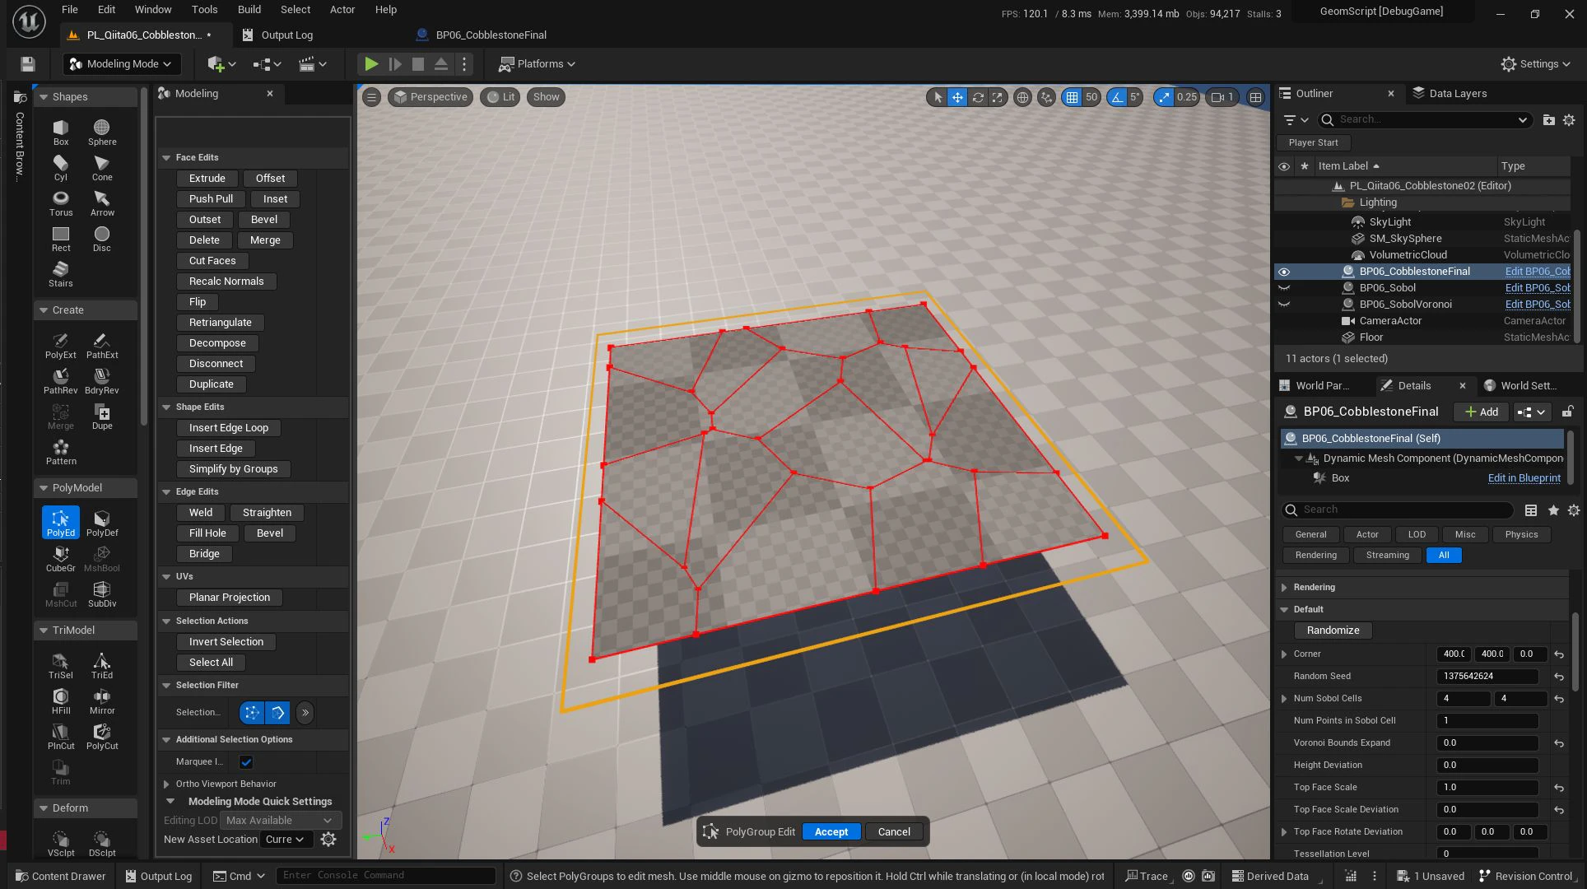Screen dimensions: 1587x889
Task: Select the Sphere shape tool
Action: (x=102, y=132)
